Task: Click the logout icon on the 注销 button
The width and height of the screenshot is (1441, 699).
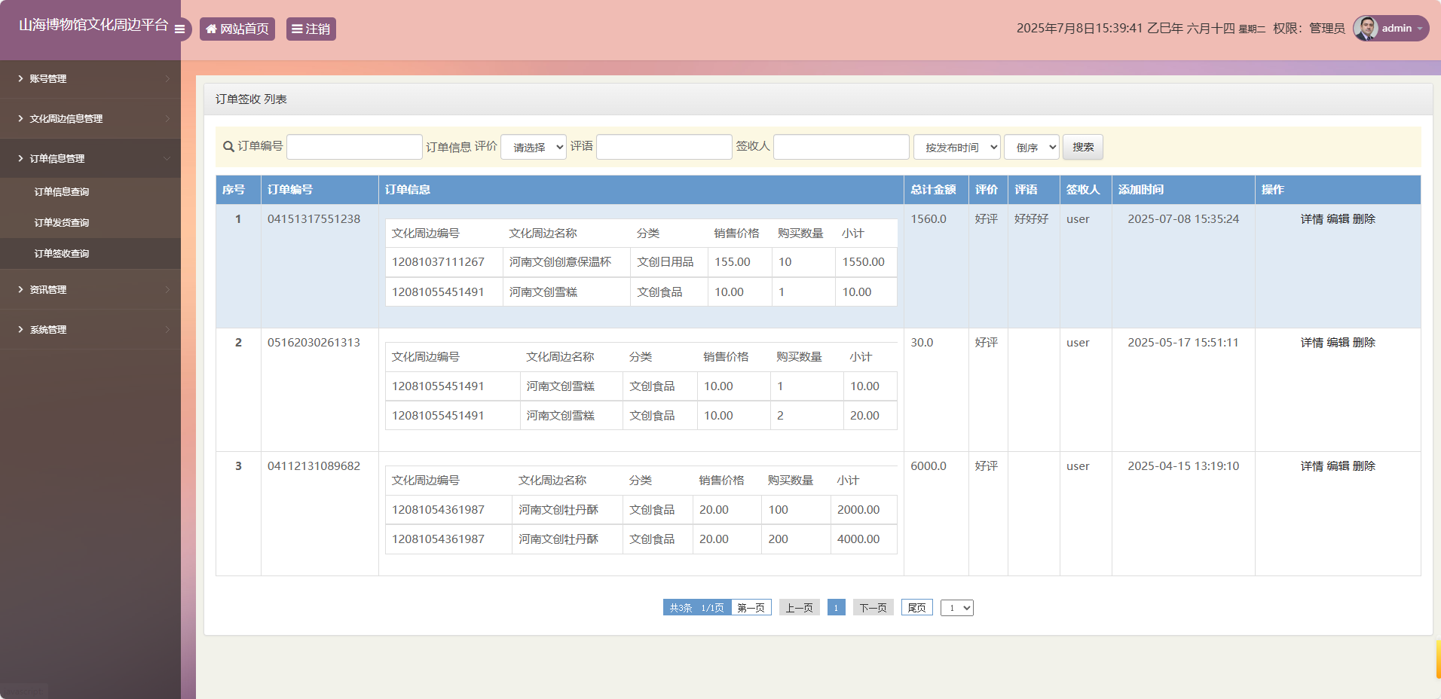Action: click(297, 29)
